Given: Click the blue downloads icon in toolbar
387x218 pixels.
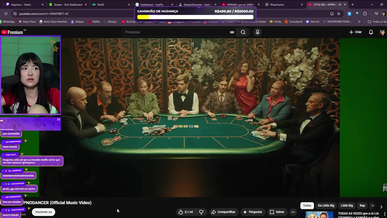Looking at the screenshot, I should click(350, 14).
